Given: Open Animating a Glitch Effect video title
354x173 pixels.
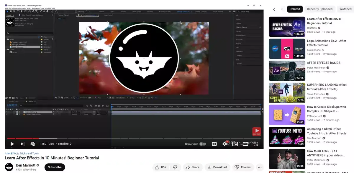Looking at the screenshot, I should click(x=327, y=131).
